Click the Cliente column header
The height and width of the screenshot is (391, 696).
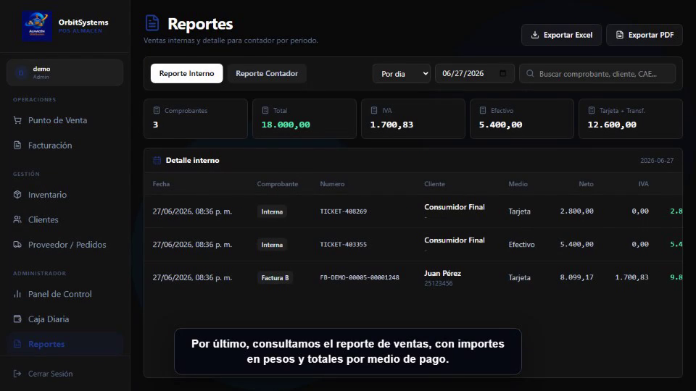pos(434,183)
